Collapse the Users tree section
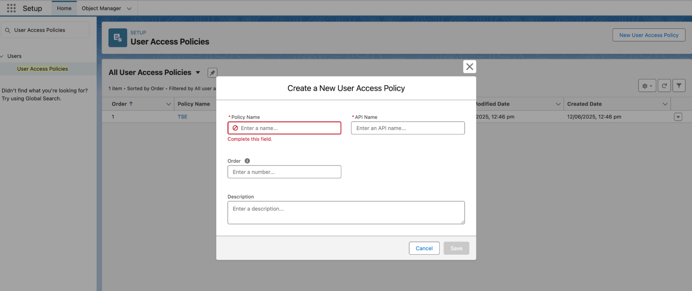The width and height of the screenshot is (692, 291). [x=2, y=56]
